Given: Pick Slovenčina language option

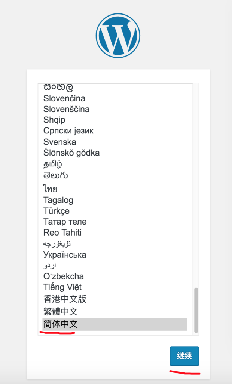Looking at the screenshot, I should (x=64, y=98).
